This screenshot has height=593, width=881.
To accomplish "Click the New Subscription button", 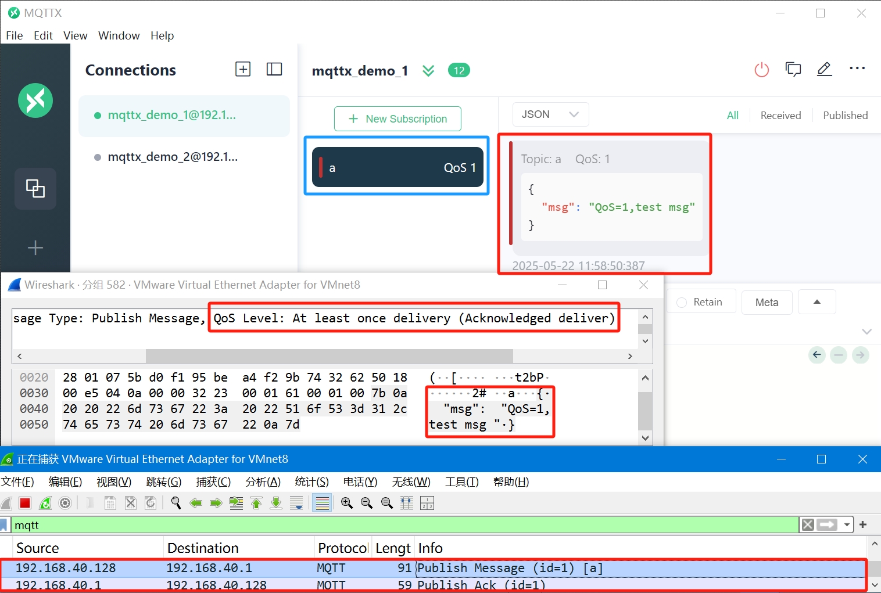I will tap(397, 118).
